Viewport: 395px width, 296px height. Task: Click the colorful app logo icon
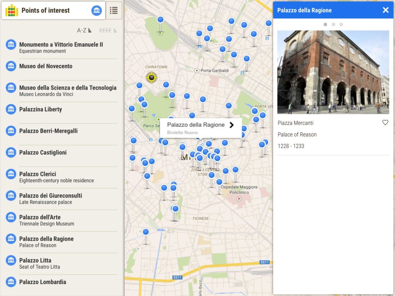[12, 10]
